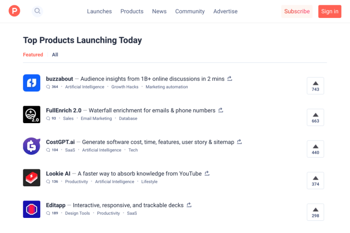Image resolution: width=350 pixels, height=233 pixels.
Task: Open Artificial Intelligence topic under CostGPT.ai
Action: click(102, 150)
